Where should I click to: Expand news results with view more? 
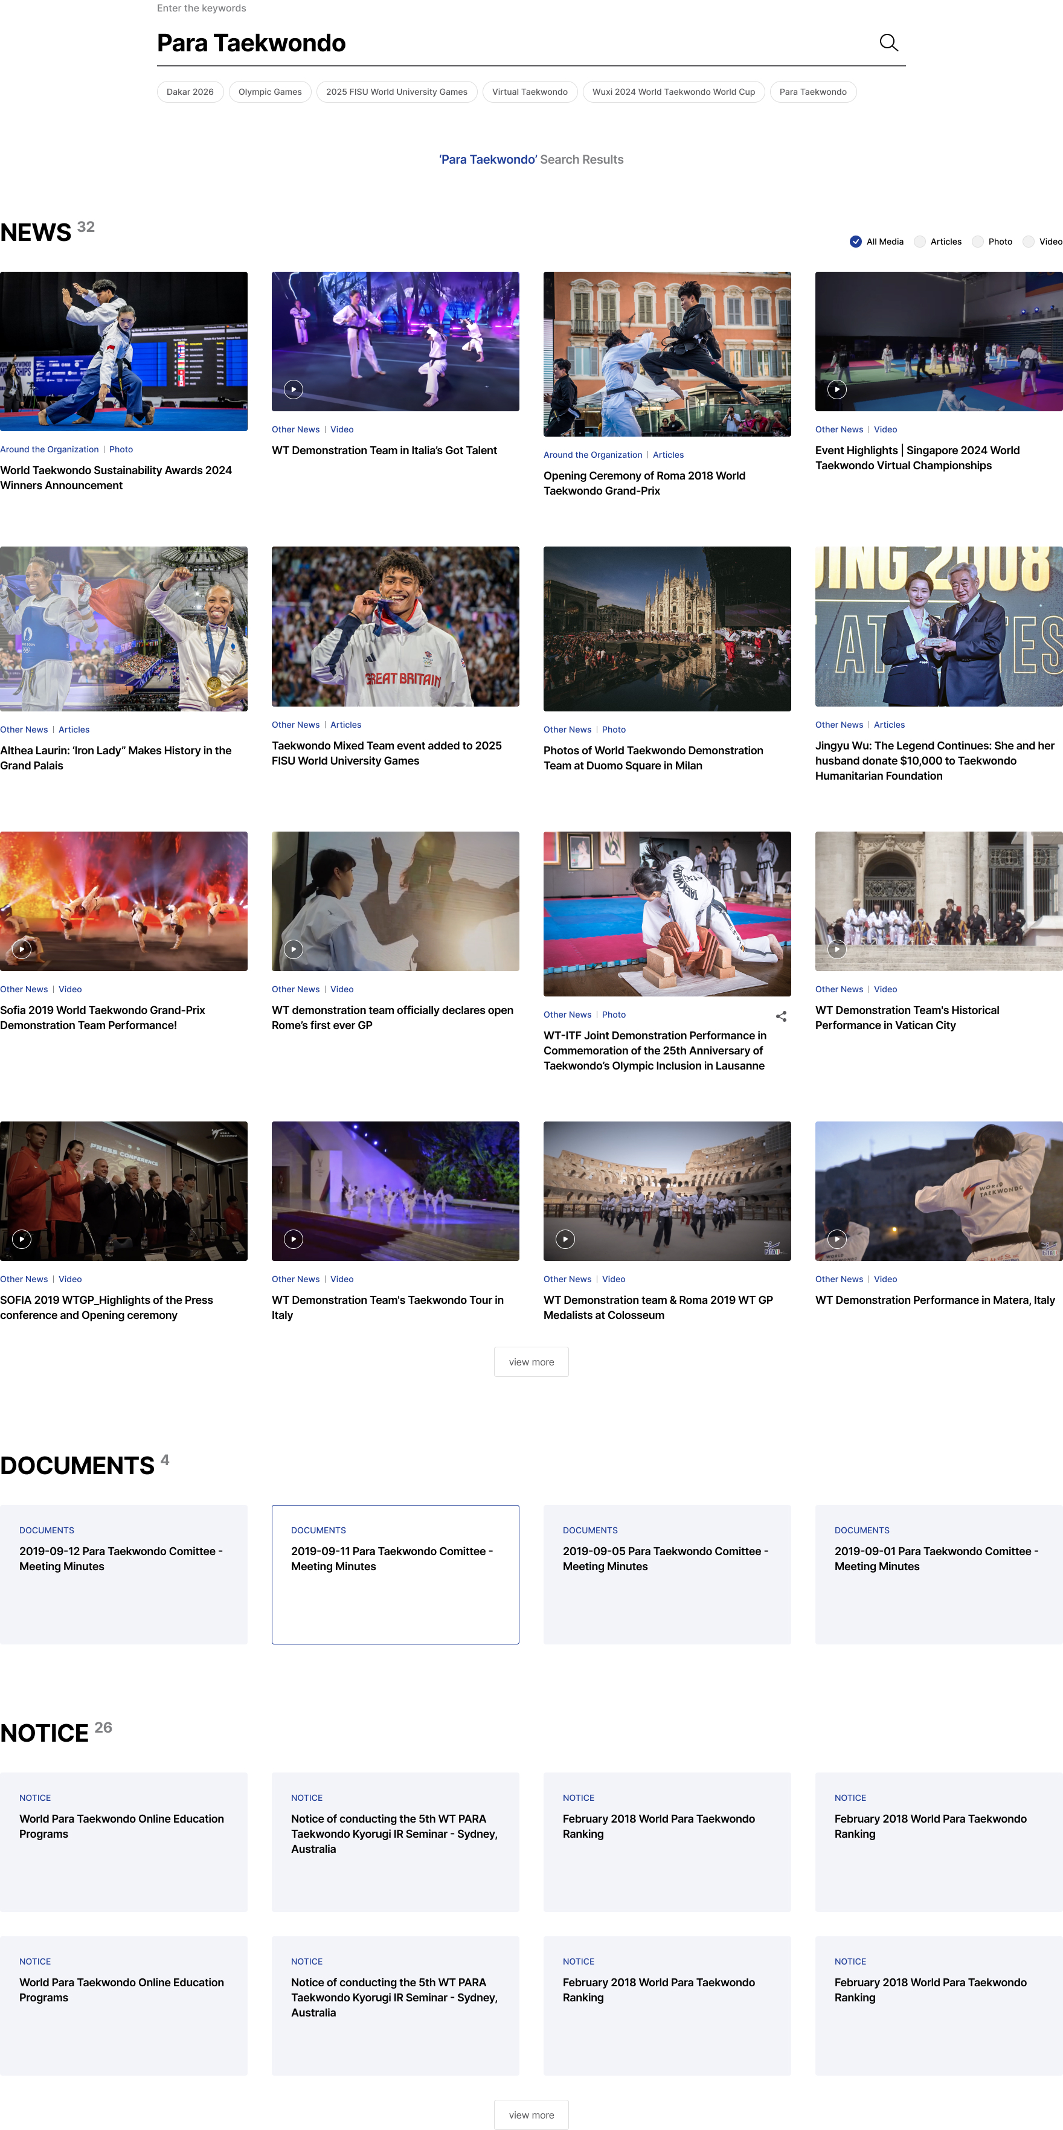[x=531, y=1362]
